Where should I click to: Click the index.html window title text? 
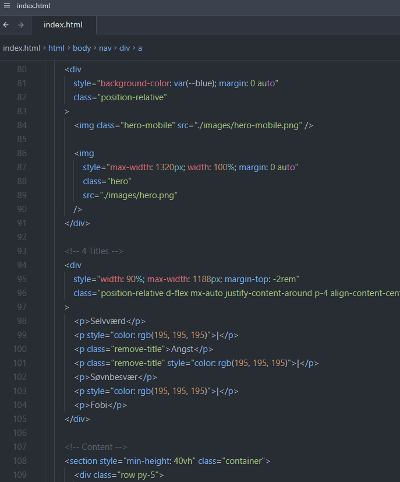coord(33,6)
